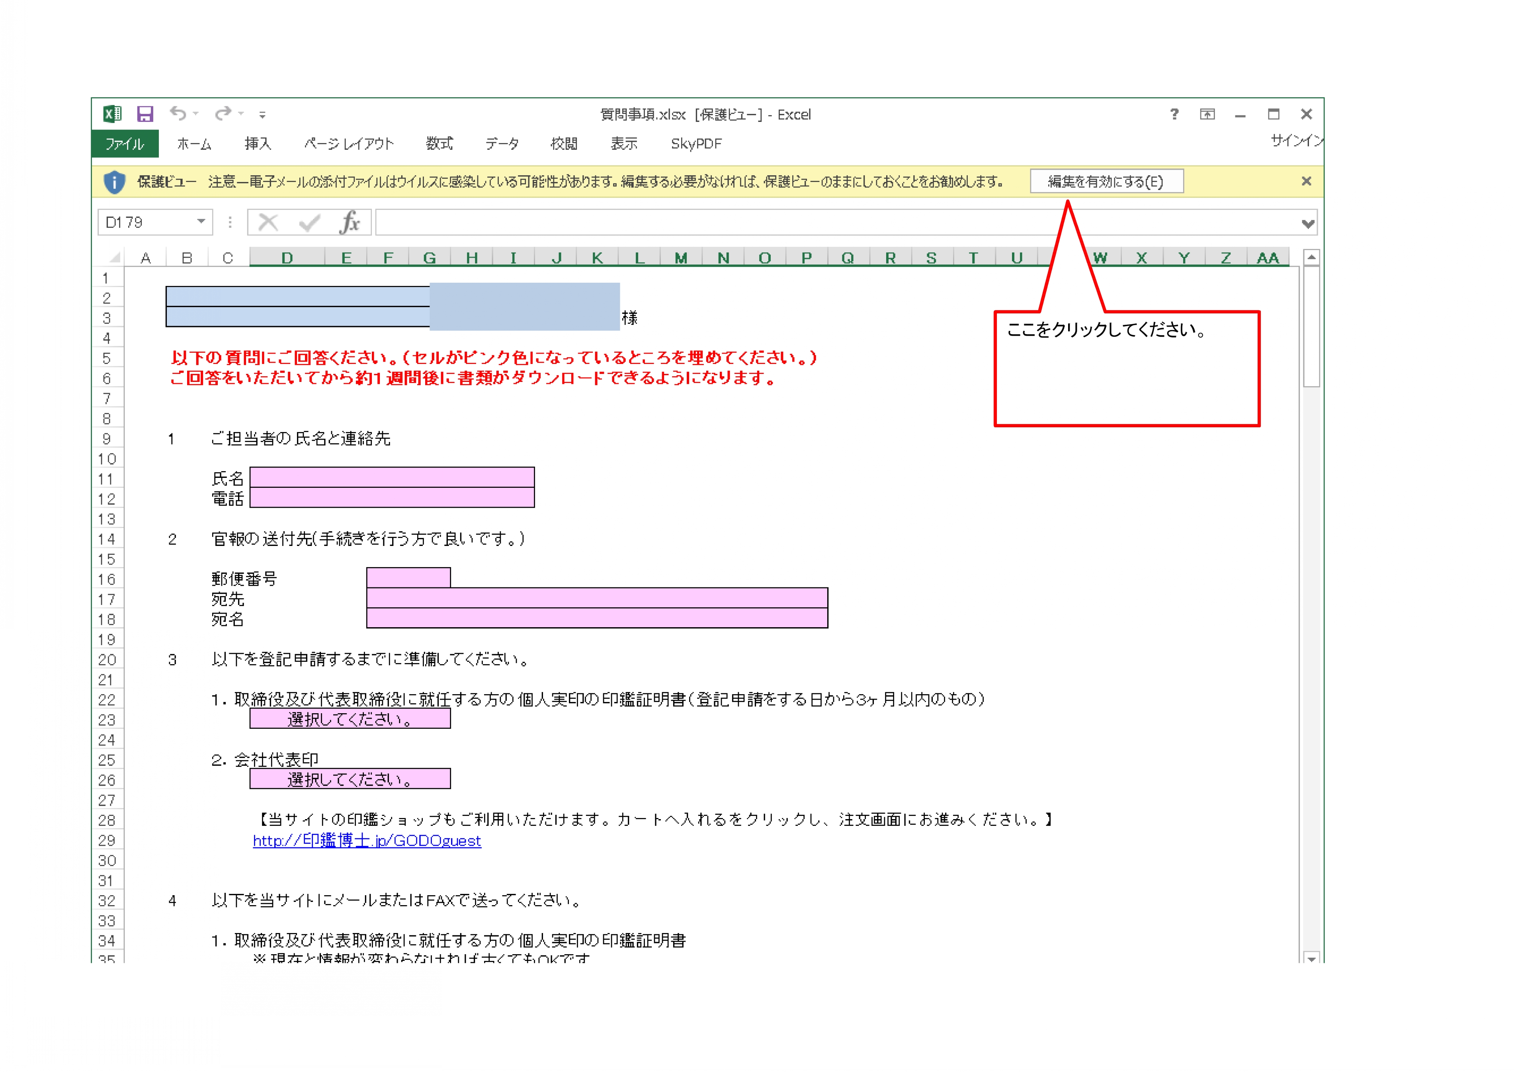
Task: Click the Redo arrow icon
Action: point(223,113)
